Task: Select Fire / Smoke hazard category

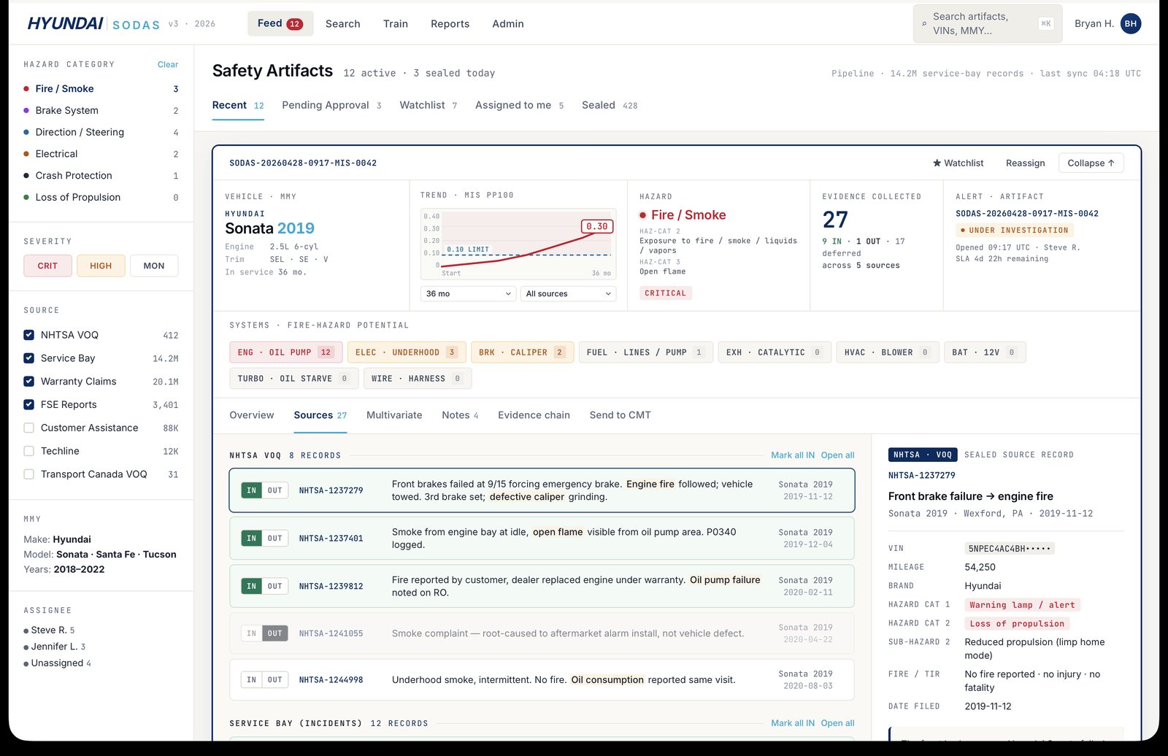Action: point(101,89)
